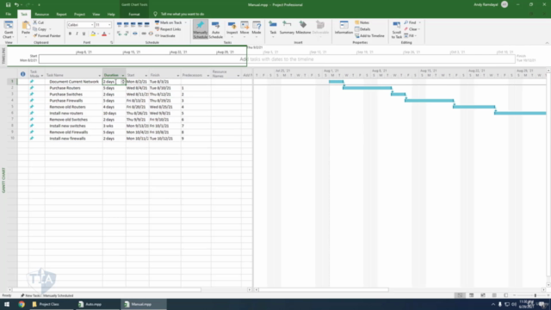The width and height of the screenshot is (551, 310).
Task: Insert a Milestone
Action: [x=303, y=28]
